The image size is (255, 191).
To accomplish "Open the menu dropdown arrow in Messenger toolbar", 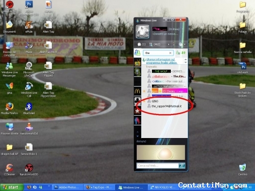I will click(x=185, y=44).
